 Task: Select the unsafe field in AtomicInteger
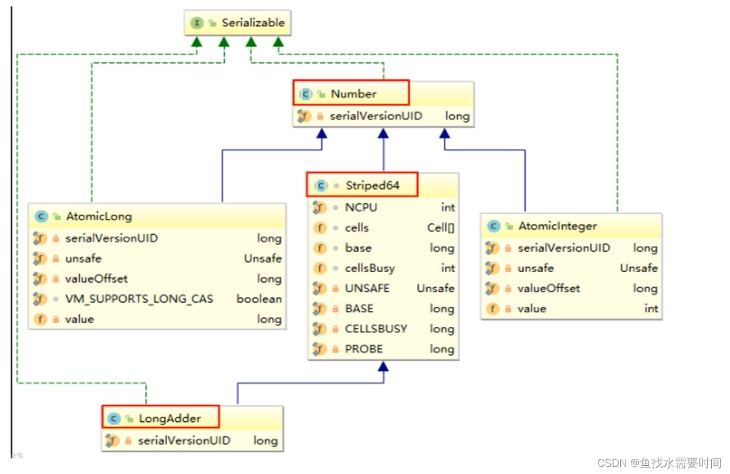[536, 268]
